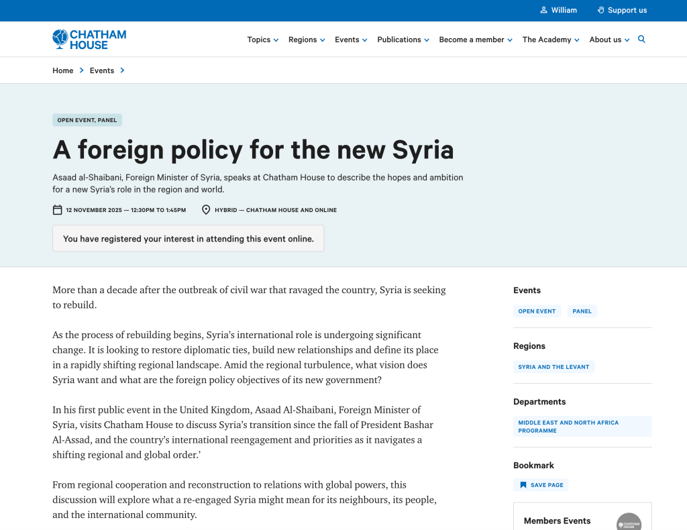Open Become a member dropdown
The image size is (687, 530).
tap(476, 40)
